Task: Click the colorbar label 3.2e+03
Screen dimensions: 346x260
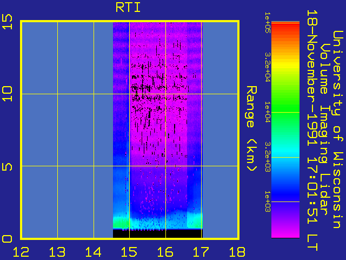Action: coord(268,157)
